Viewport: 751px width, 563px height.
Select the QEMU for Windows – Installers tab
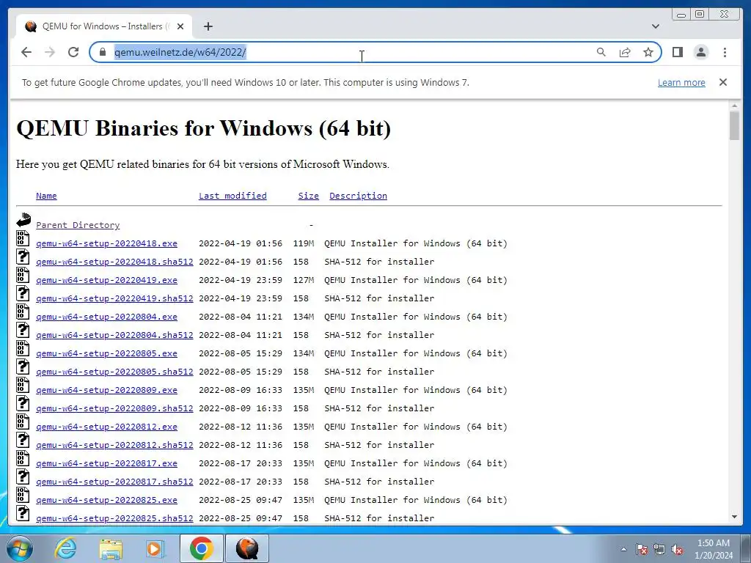pos(104,26)
